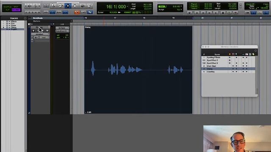Select the Zoomer magnifier tool

[x=53, y=5]
